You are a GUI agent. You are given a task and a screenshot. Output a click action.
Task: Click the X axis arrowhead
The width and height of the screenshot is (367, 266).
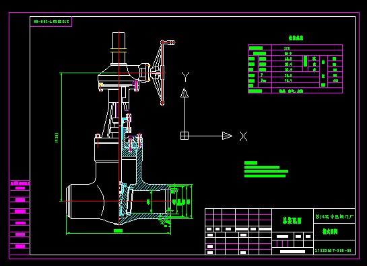click(227, 136)
